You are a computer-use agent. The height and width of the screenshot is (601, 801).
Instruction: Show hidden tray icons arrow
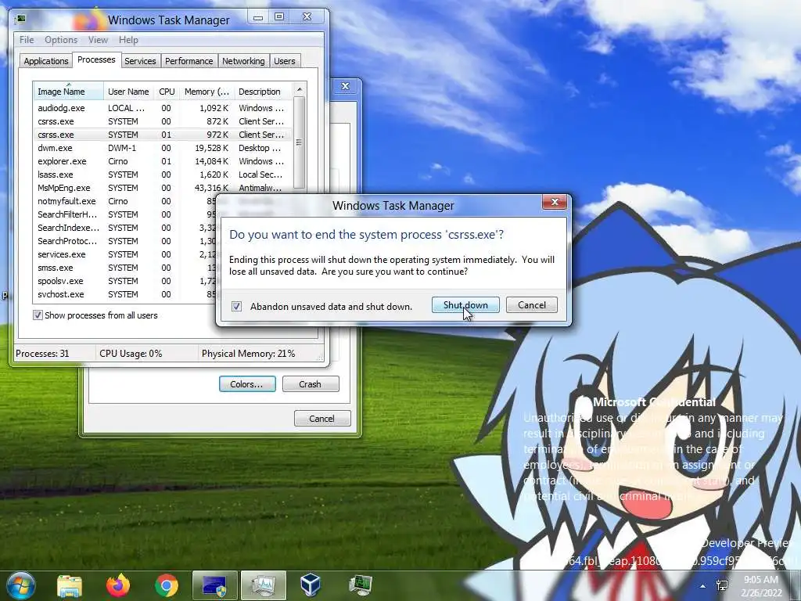pyautogui.click(x=703, y=586)
